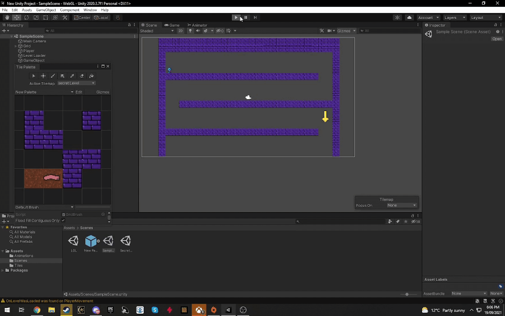Open the Component menu
Screen dimensions: 505x316
[69, 9]
